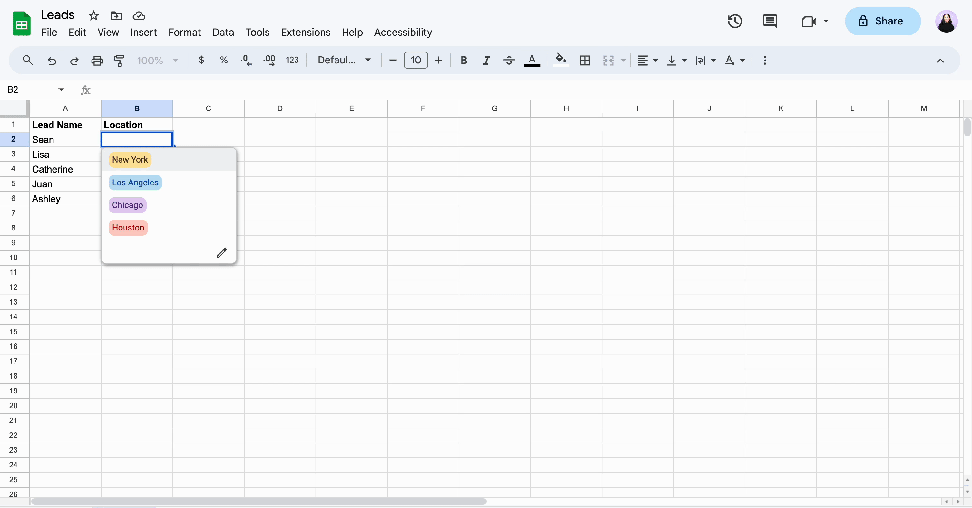Image resolution: width=972 pixels, height=508 pixels.
Task: Click the font size input field
Action: pos(416,60)
